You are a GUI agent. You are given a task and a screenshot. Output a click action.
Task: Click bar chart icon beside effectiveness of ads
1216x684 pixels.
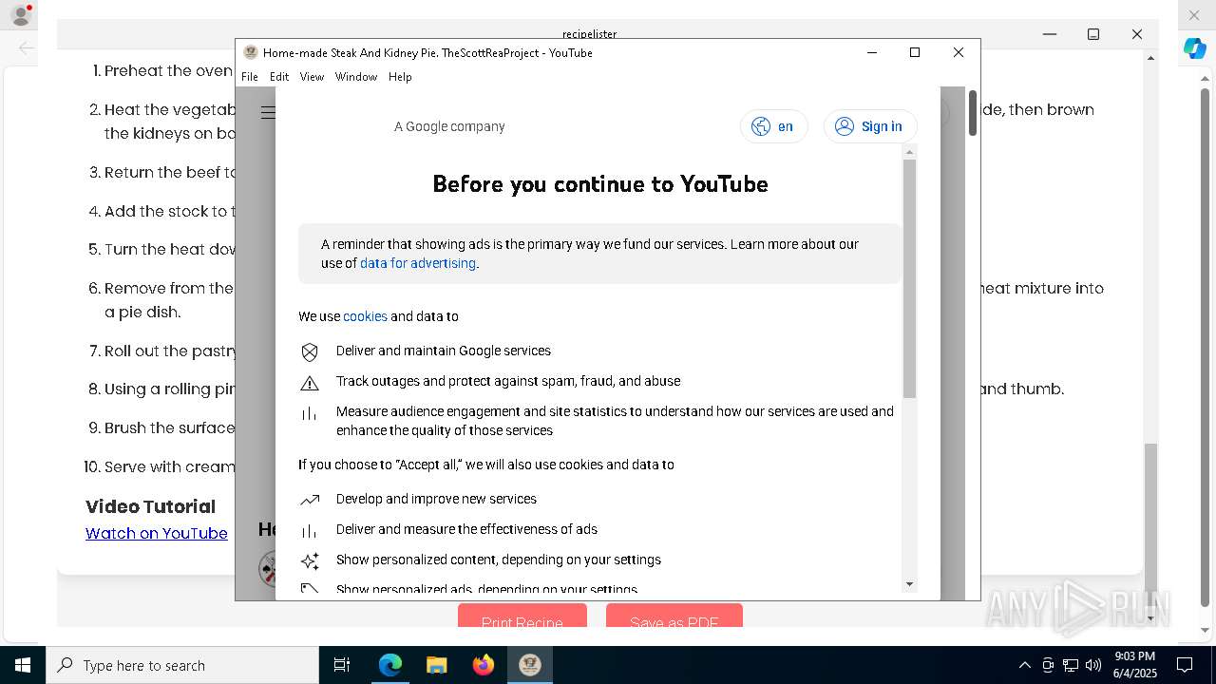(310, 531)
